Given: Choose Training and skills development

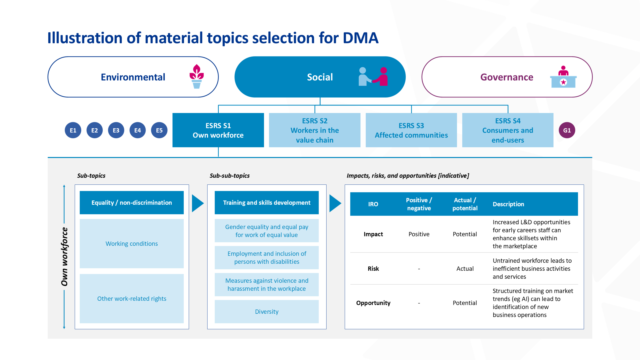Looking at the screenshot, I should tap(266, 203).
